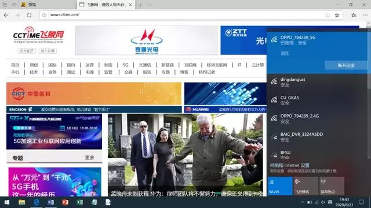Open the browser's three-dot settings menu
Image resolution: width=371 pixels, height=208 pixels.
[365, 15]
